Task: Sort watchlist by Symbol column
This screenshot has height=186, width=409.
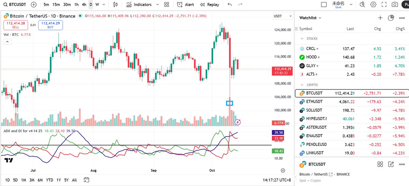Action: (306, 29)
